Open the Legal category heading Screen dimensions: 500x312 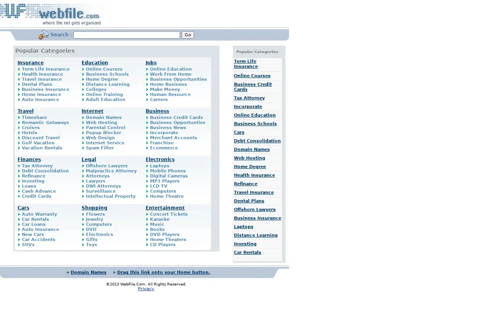coord(89,160)
